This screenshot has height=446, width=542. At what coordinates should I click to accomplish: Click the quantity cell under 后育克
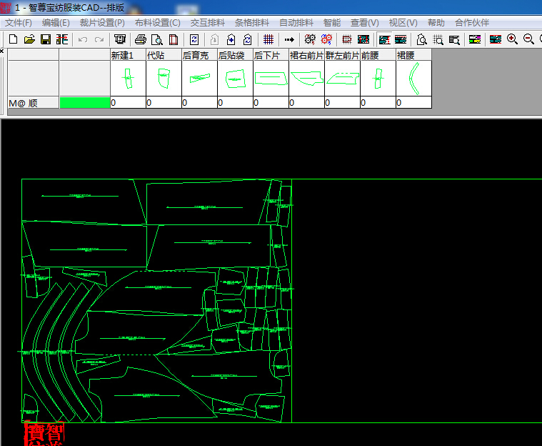coord(199,103)
